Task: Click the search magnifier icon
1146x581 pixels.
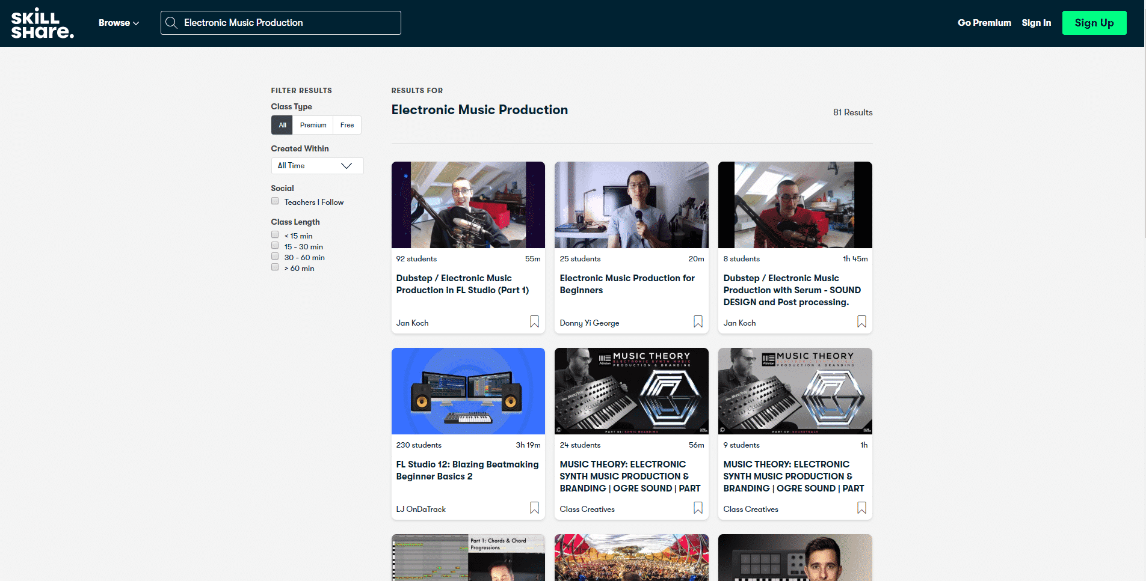Action: 171,23
